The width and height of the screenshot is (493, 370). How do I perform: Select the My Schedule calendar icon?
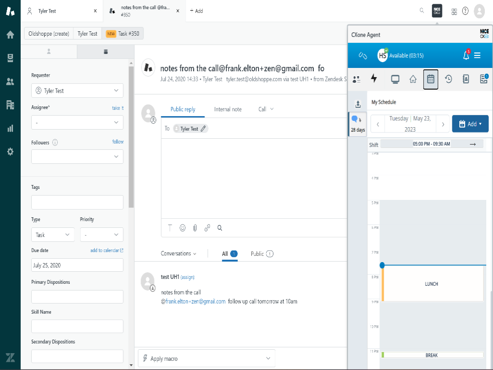pyautogui.click(x=431, y=79)
